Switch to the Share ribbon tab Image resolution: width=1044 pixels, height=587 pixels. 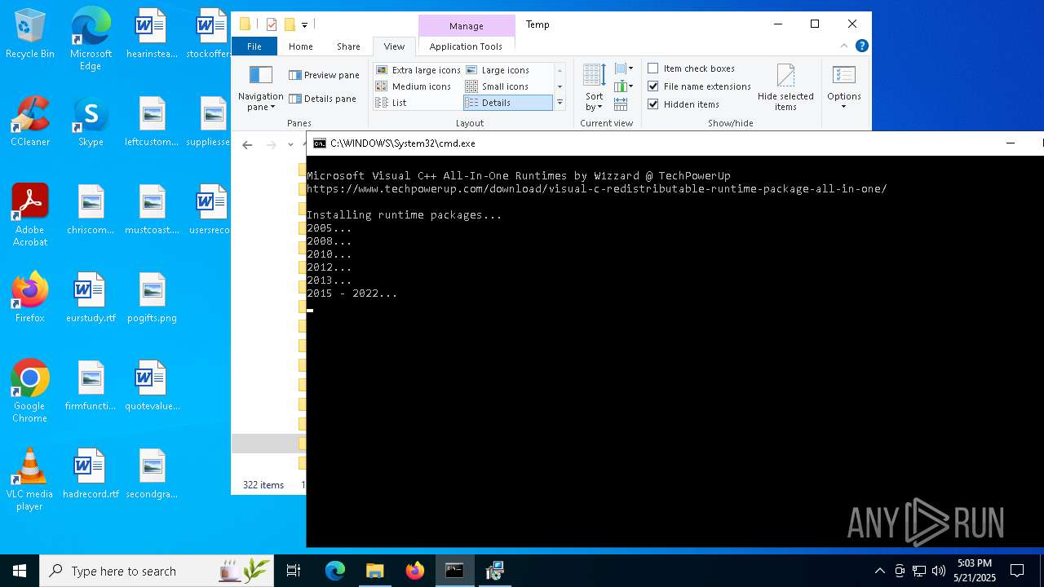pyautogui.click(x=348, y=46)
